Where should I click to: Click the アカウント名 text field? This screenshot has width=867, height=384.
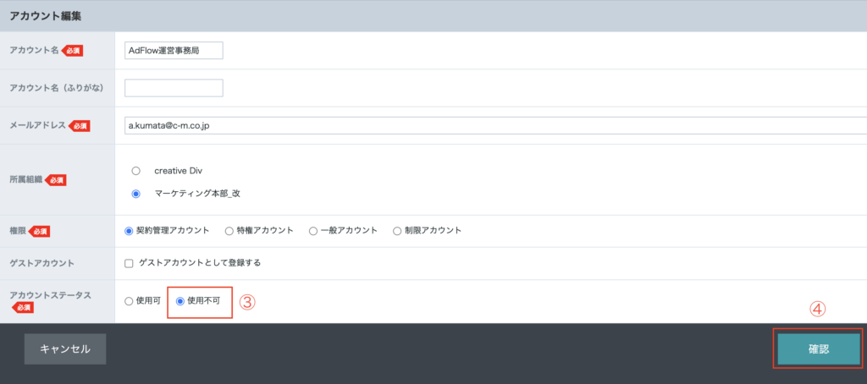[x=173, y=51]
